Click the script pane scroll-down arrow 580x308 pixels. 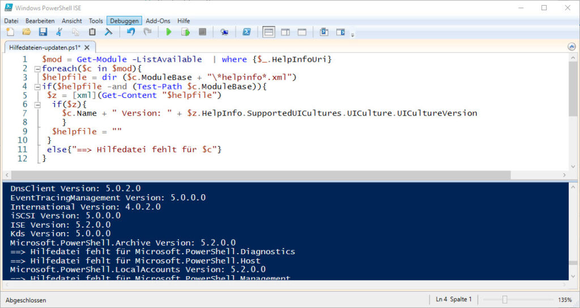pyautogui.click(x=573, y=167)
